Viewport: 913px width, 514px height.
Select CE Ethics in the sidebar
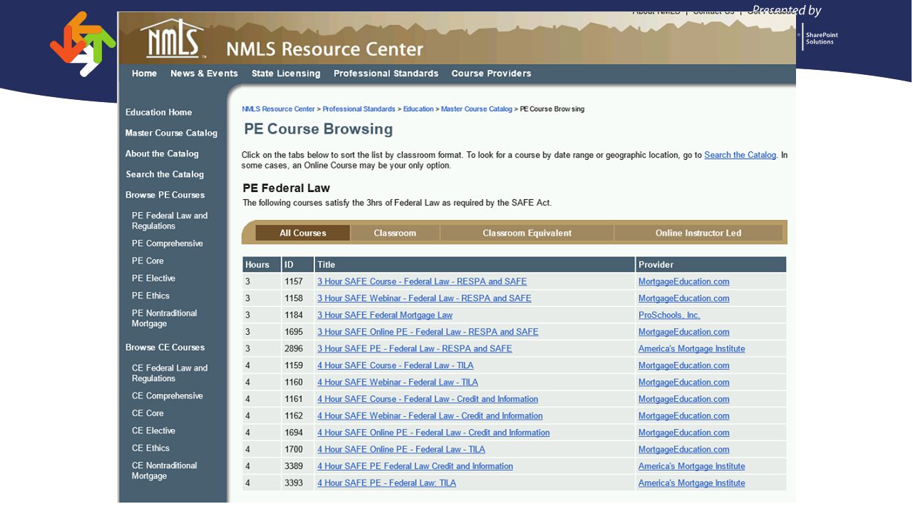pos(151,448)
